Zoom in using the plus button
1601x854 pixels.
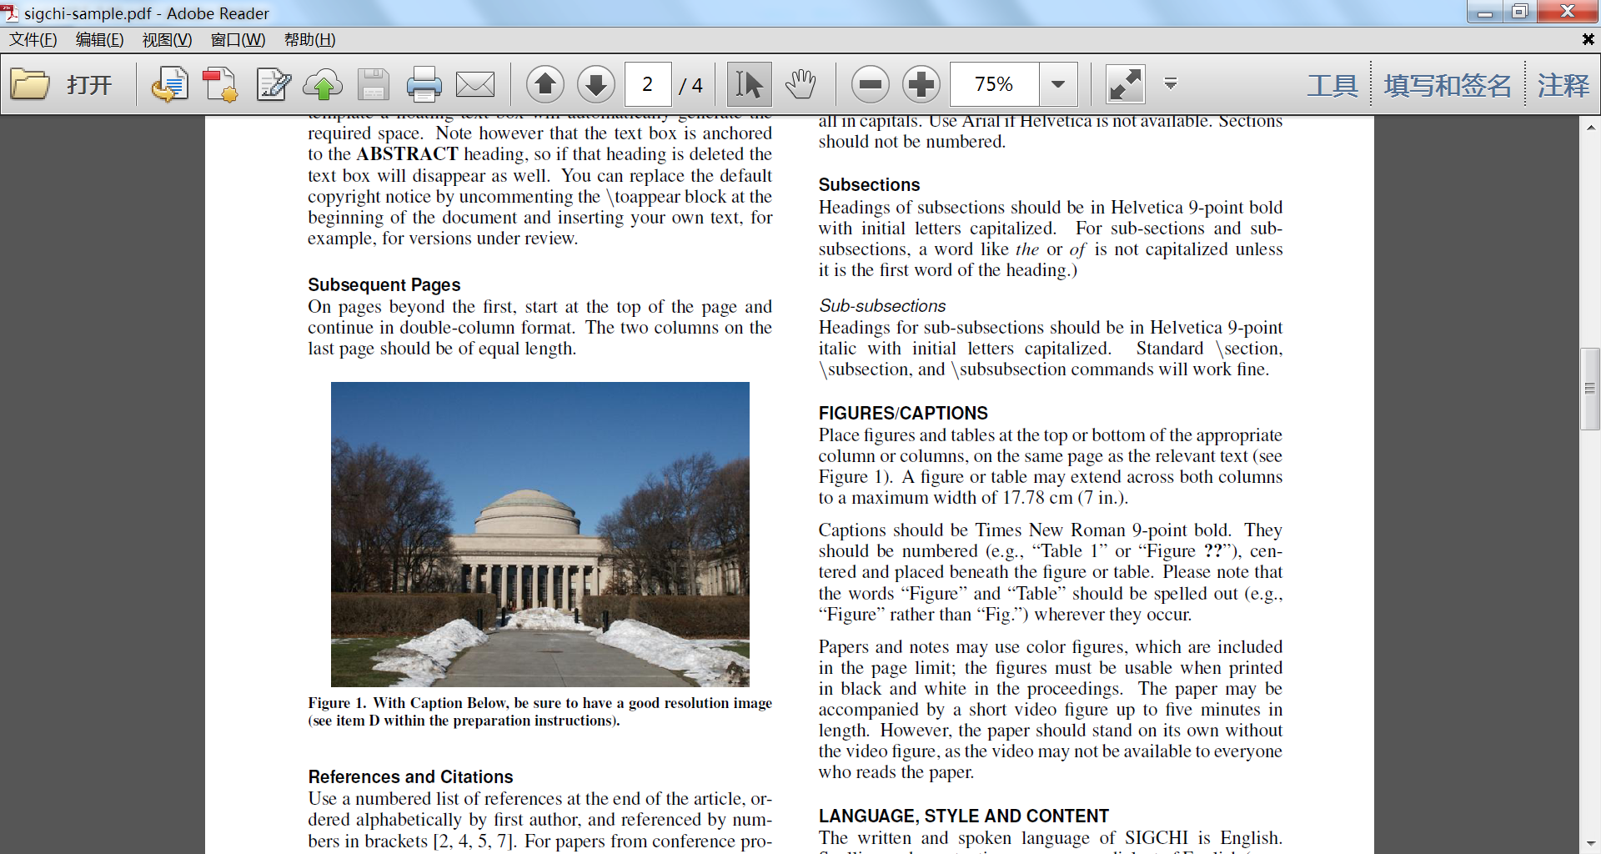click(921, 84)
